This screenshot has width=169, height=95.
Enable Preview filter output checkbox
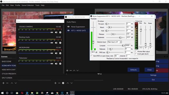pyautogui.click(x=136, y=51)
